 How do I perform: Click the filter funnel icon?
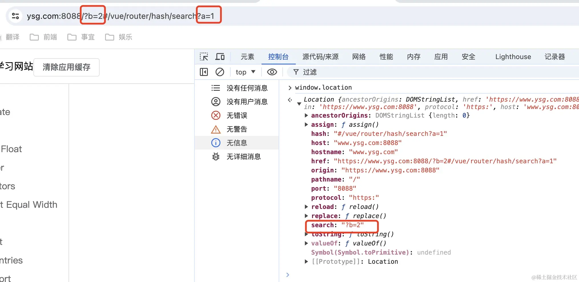[296, 72]
